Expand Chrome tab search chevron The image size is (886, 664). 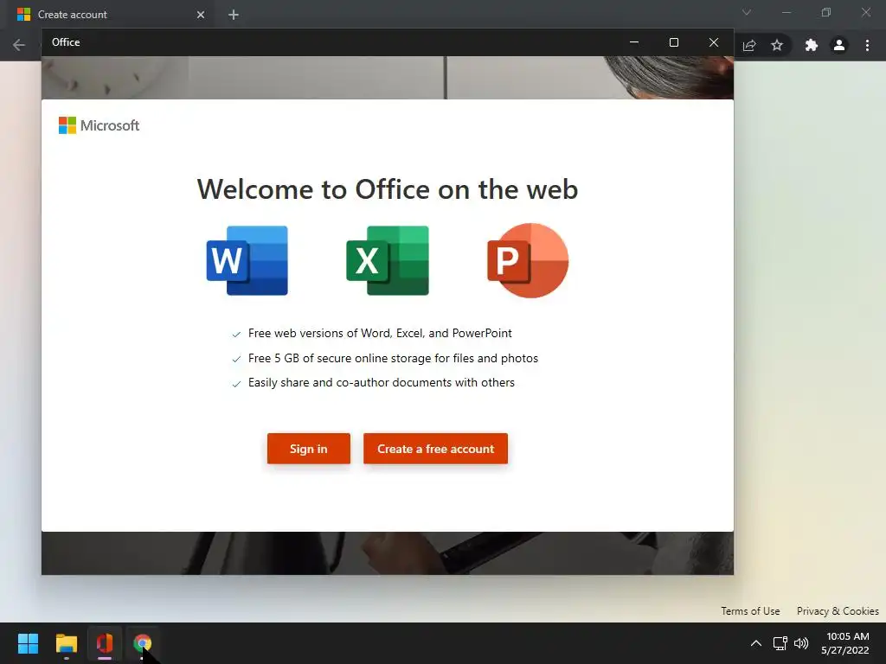pyautogui.click(x=747, y=12)
